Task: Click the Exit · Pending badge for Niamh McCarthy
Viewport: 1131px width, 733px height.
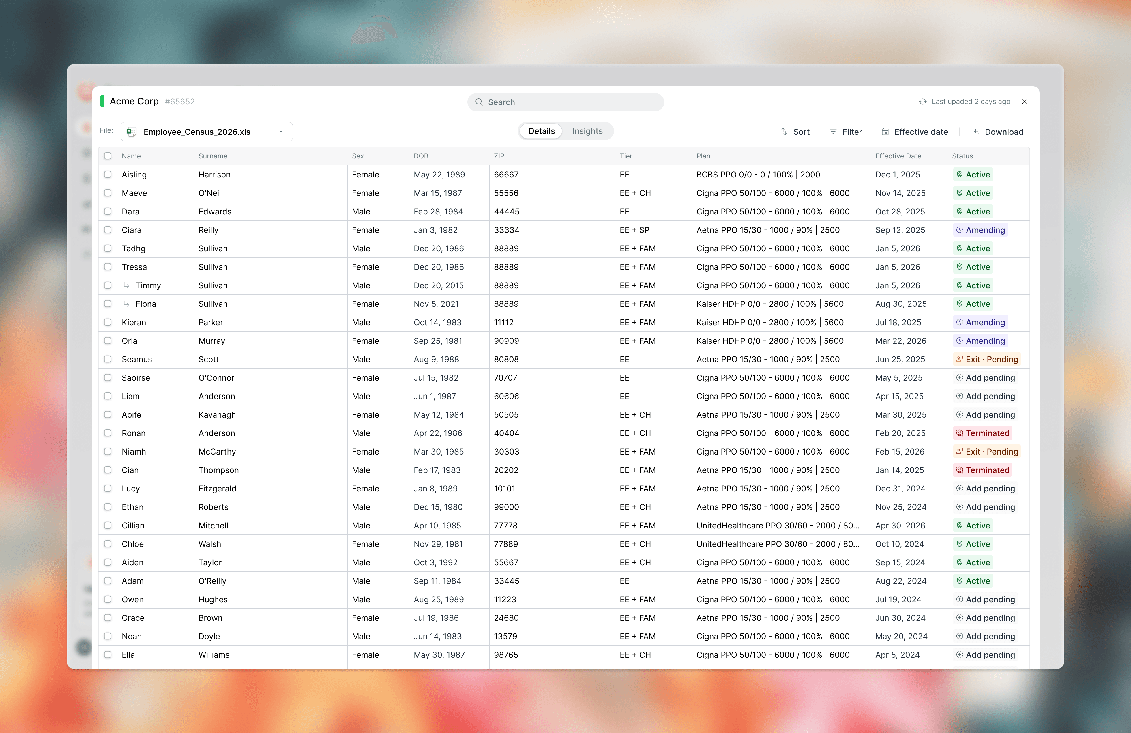Action: click(x=986, y=452)
